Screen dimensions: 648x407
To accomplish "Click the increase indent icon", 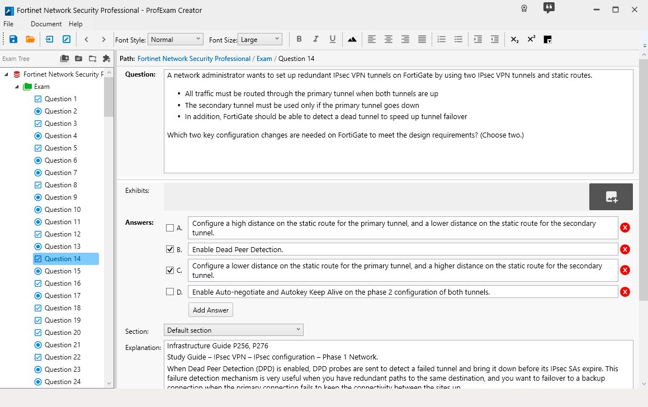I will tap(477, 39).
